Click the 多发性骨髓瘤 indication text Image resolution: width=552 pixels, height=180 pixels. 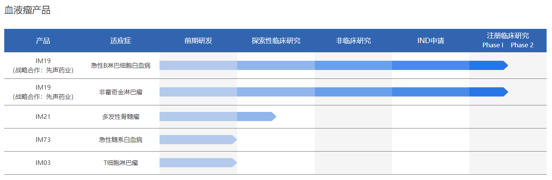click(121, 117)
